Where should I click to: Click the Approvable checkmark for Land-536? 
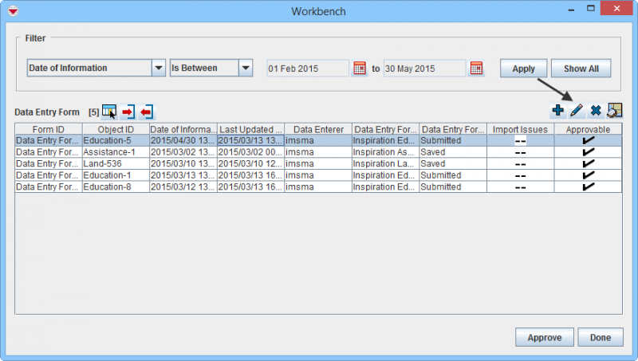coord(589,163)
